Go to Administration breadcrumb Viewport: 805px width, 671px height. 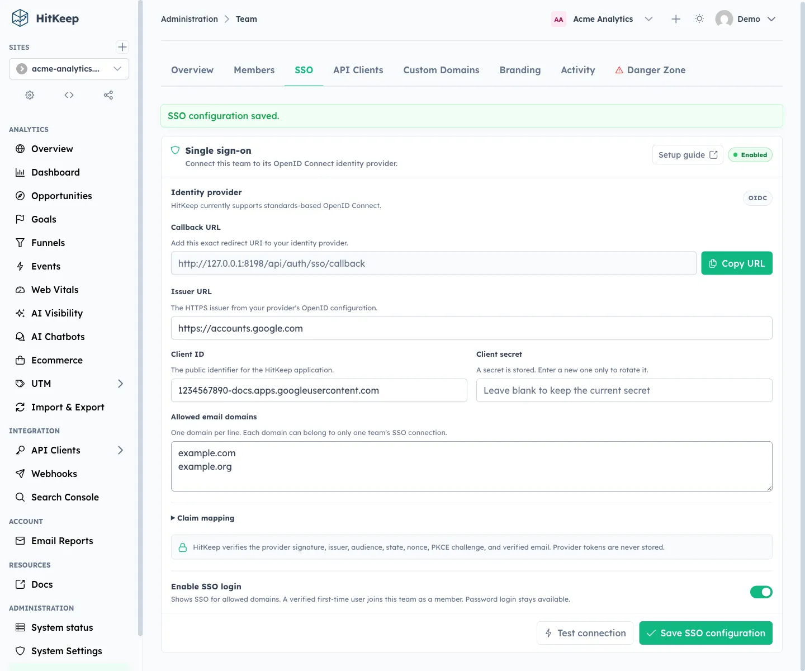tap(190, 19)
